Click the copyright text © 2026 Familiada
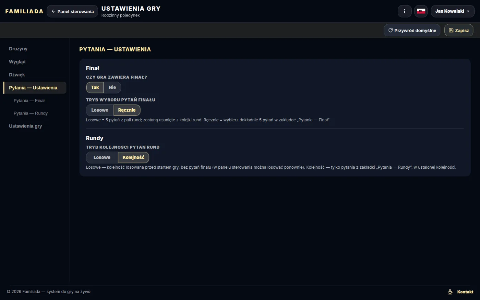Viewport: 480px width, 300px height. coord(49,292)
